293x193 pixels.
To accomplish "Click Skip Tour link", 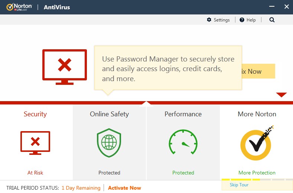I will (239, 185).
